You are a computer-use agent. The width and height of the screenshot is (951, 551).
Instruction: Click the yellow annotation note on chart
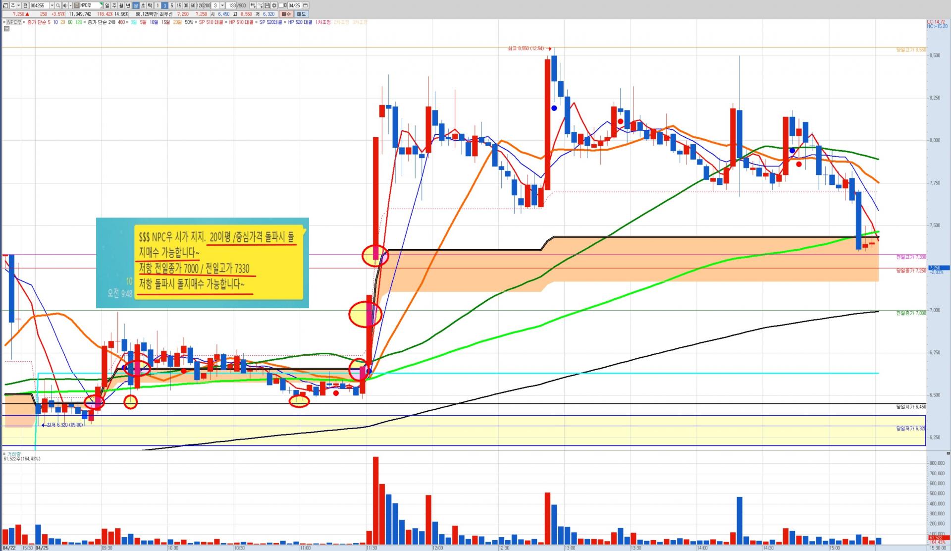click(x=218, y=262)
